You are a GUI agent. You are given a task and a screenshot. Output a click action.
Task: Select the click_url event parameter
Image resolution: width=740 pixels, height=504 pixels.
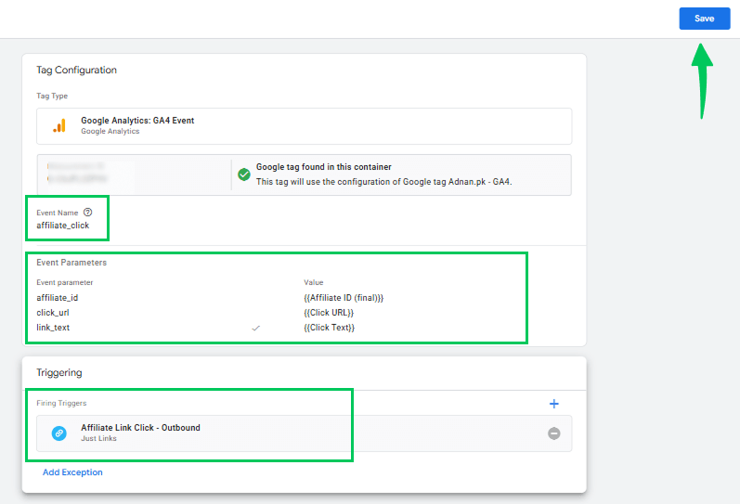tap(53, 313)
